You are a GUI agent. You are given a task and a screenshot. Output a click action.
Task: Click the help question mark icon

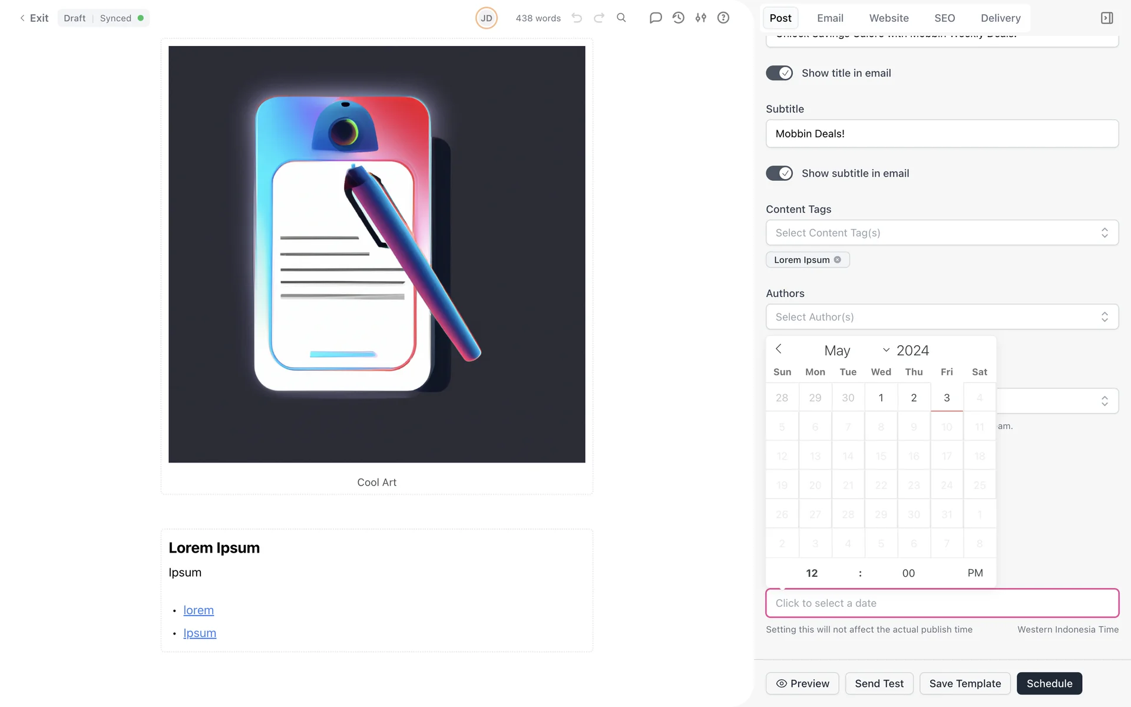coord(723,18)
